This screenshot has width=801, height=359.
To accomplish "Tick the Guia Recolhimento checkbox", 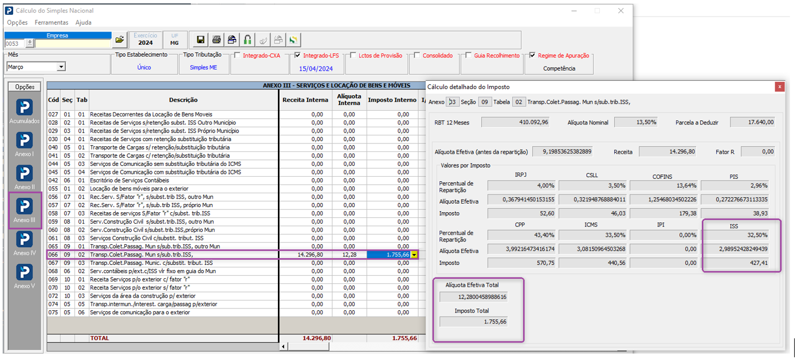I will pos(468,56).
